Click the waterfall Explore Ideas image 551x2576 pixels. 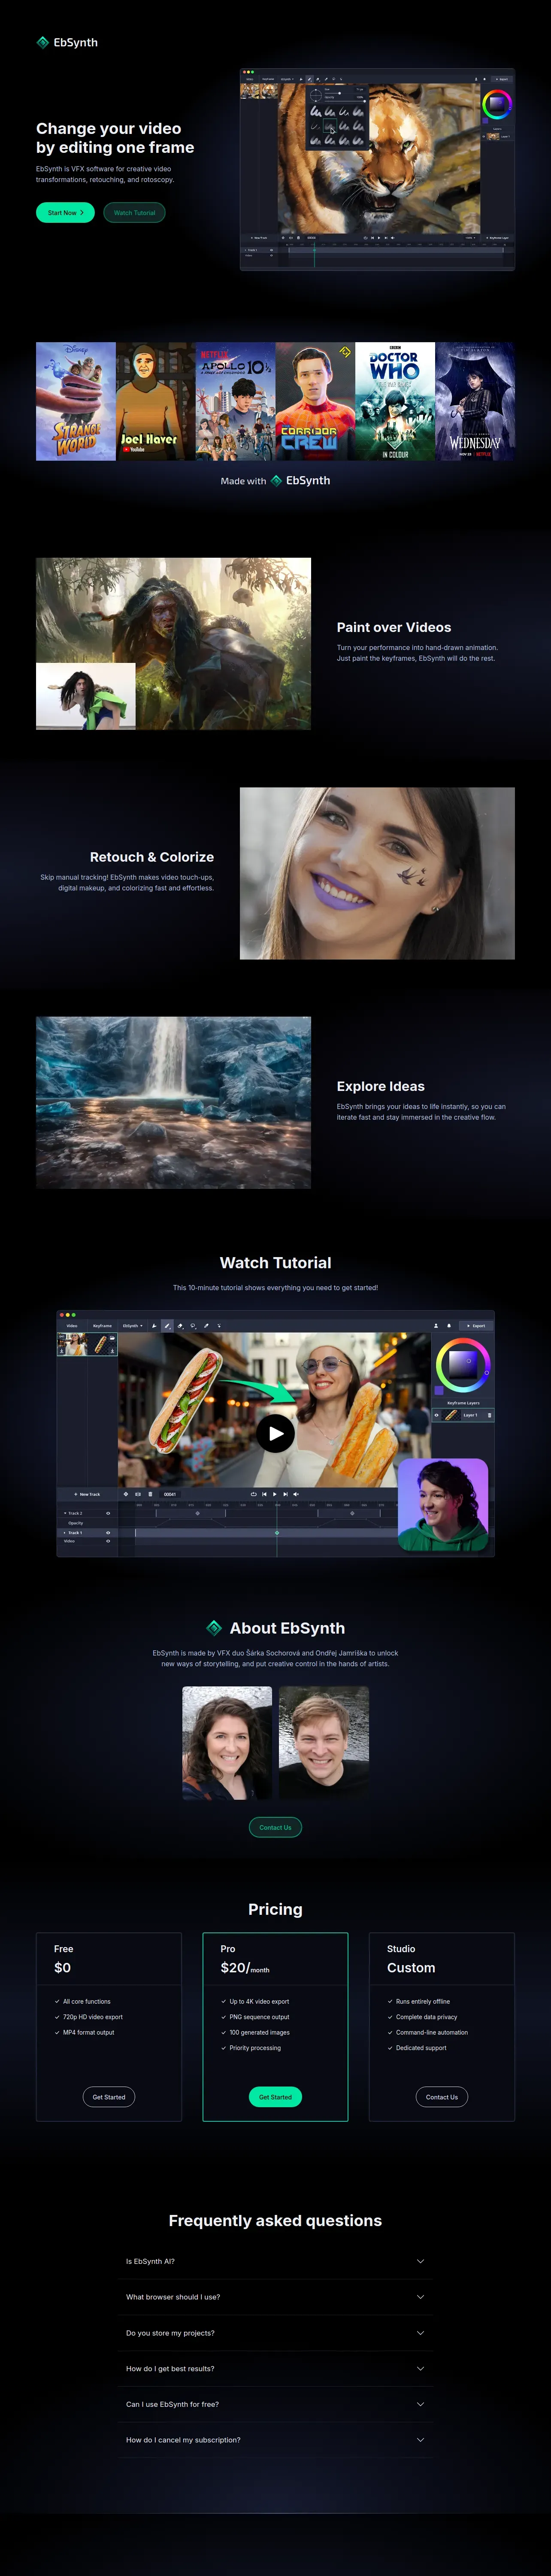(173, 1102)
